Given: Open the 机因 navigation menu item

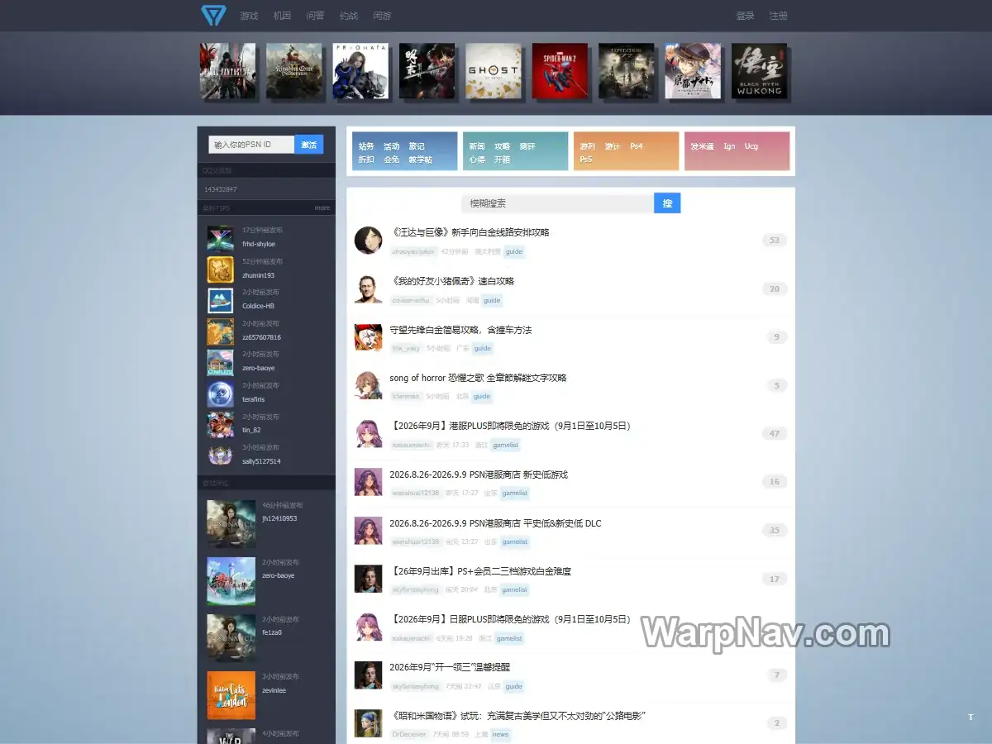Looking at the screenshot, I should [x=282, y=16].
